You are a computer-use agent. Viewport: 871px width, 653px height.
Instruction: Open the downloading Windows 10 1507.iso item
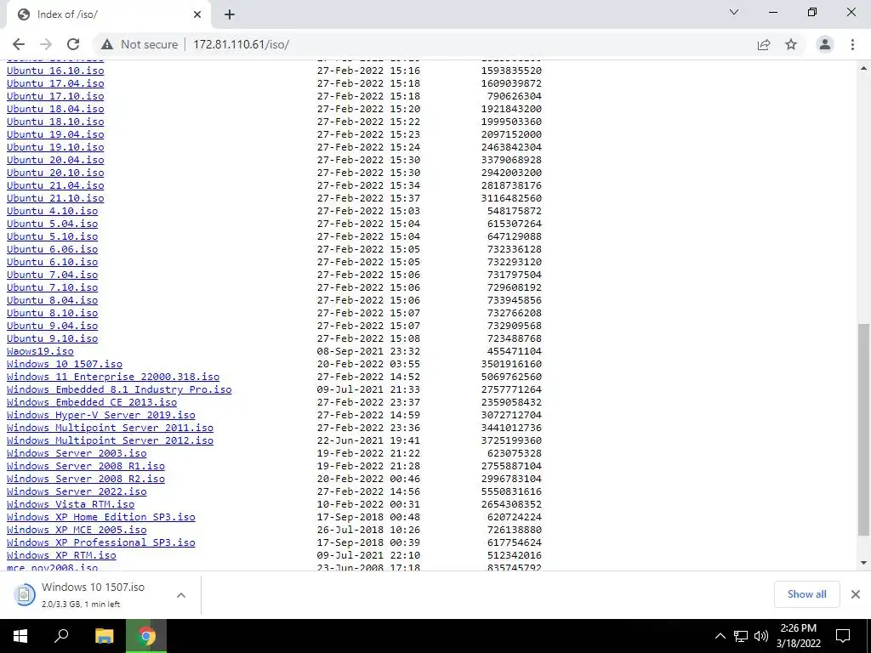click(x=94, y=594)
